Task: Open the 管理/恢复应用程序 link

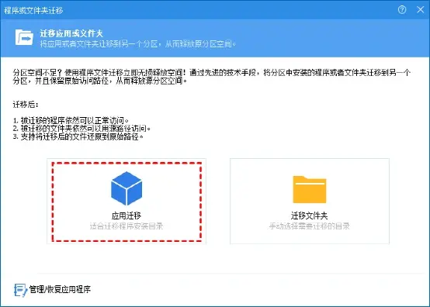Action: click(x=60, y=289)
